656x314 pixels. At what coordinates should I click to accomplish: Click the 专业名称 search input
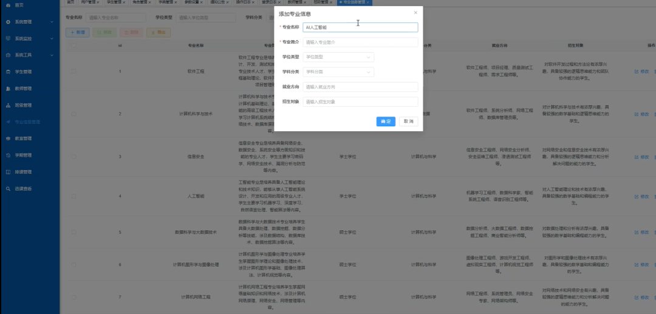tap(116, 18)
